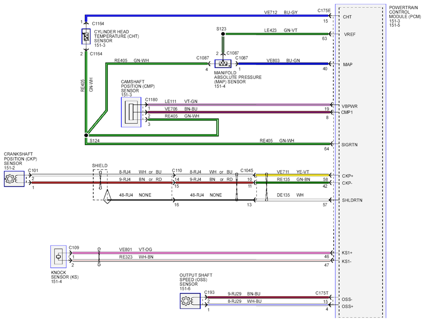
Task: Select the OSS+ pin label
Action: [x=348, y=306]
